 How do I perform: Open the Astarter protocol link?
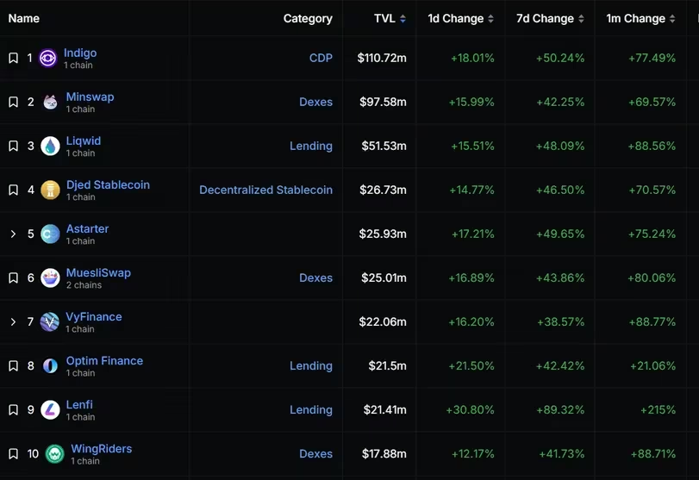(x=87, y=228)
